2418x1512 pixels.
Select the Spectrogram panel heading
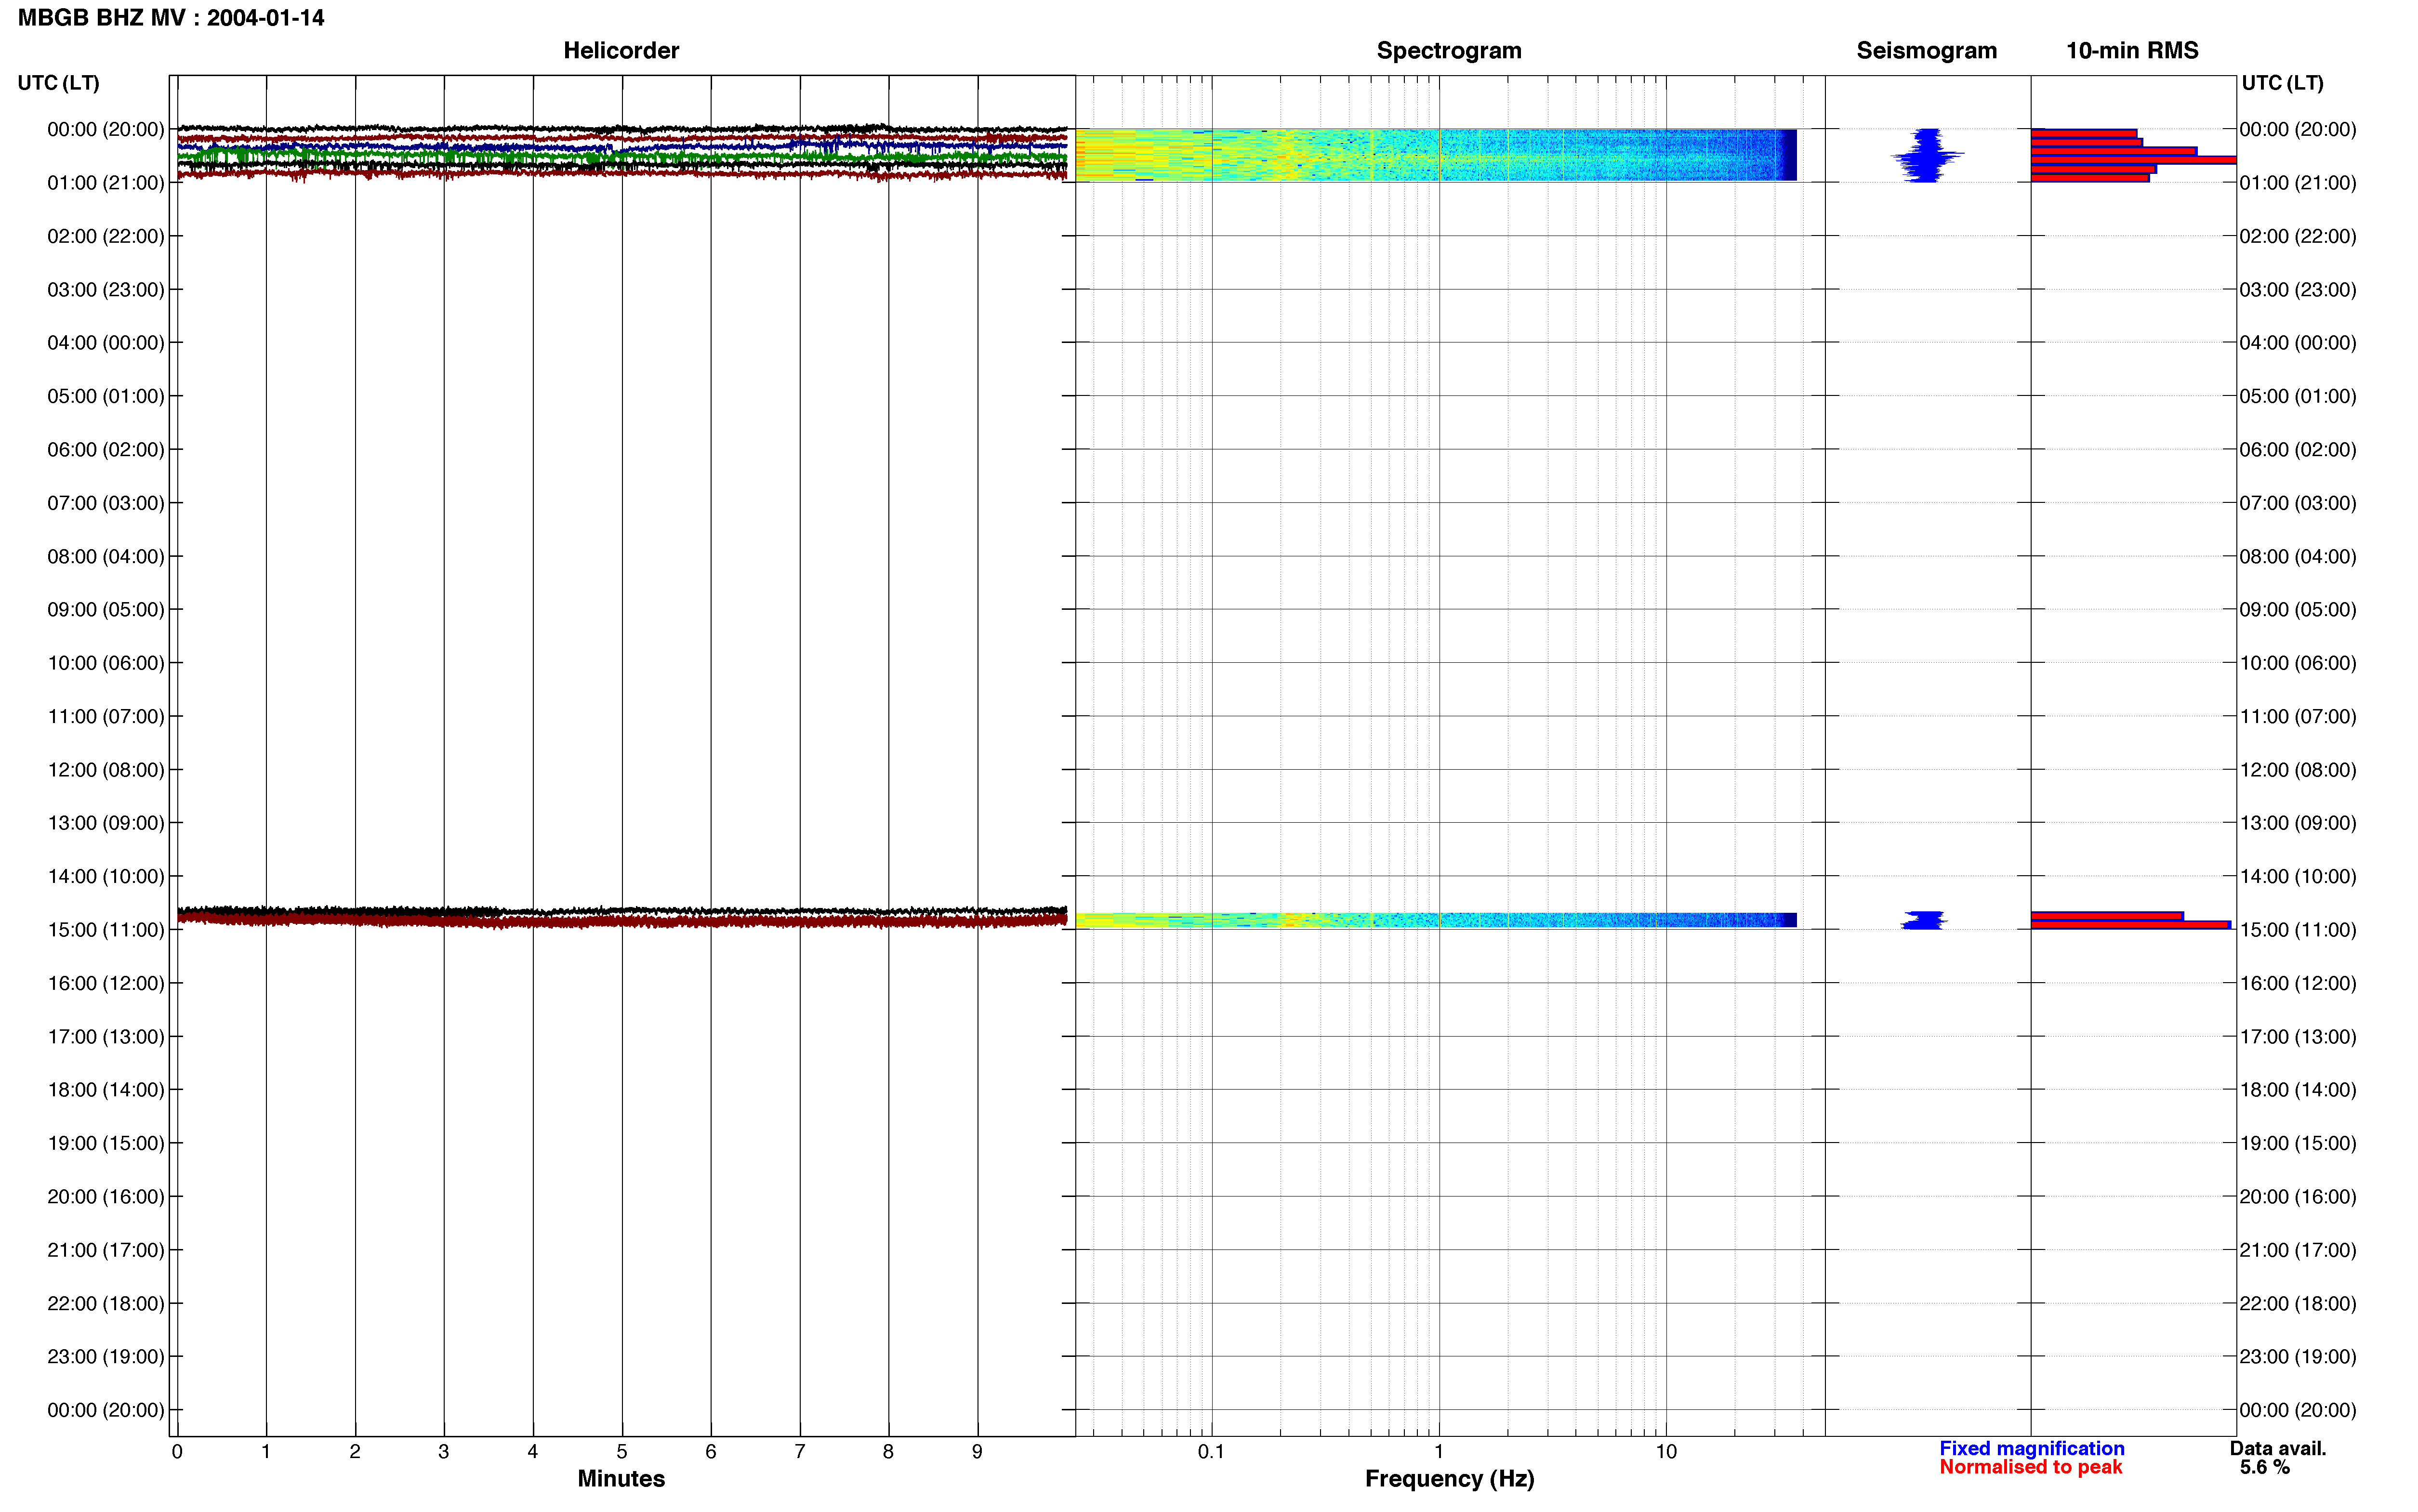(x=1449, y=50)
